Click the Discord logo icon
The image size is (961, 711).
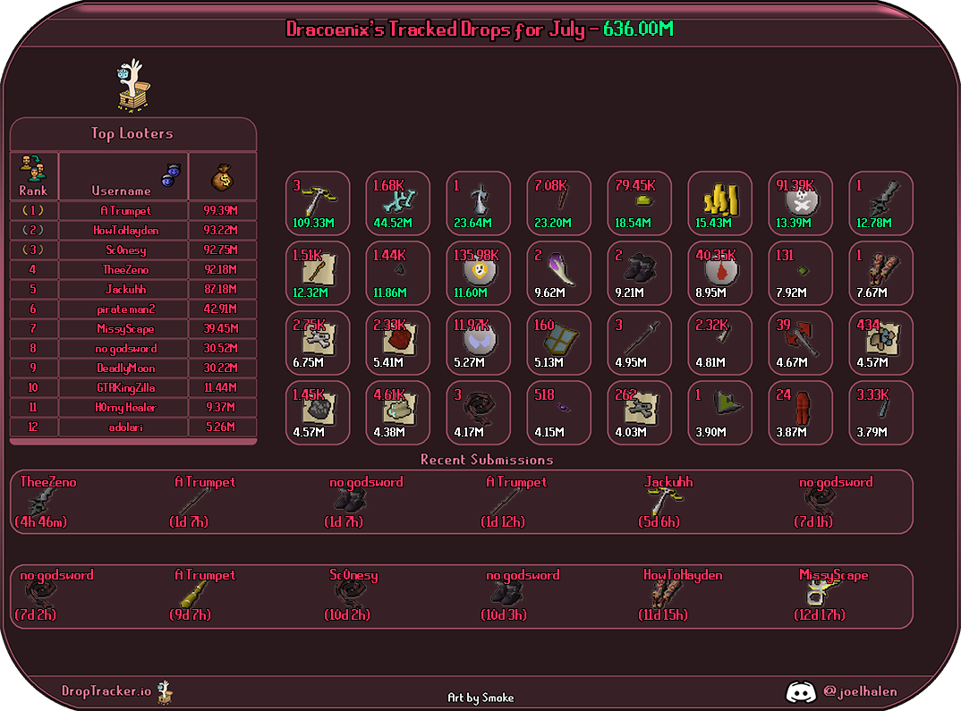(801, 692)
